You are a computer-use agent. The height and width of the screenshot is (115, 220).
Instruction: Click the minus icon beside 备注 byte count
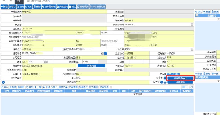(x=165, y=78)
